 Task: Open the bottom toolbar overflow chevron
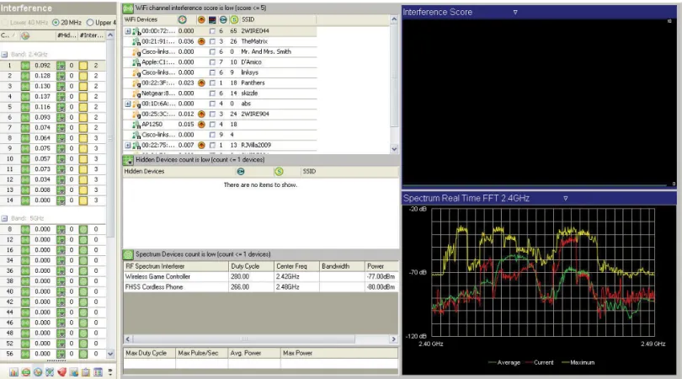point(110,372)
